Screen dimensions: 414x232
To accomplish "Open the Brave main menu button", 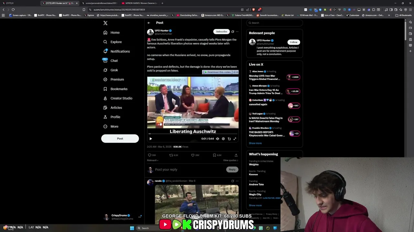I will click(x=410, y=10).
